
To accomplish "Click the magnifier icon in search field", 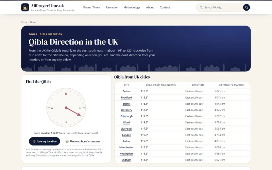I will pos(201,7).
